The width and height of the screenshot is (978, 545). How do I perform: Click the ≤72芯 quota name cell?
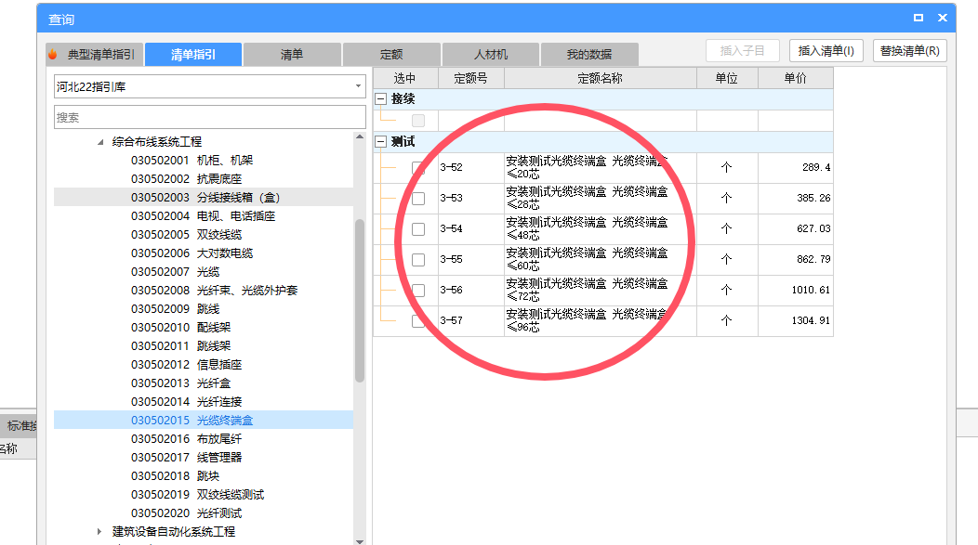600,290
